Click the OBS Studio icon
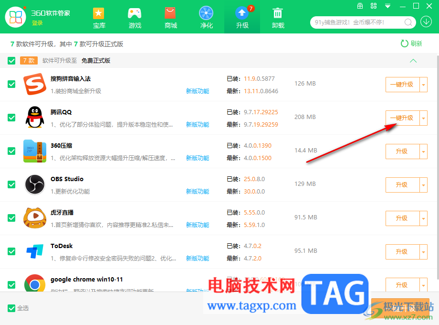Screen dimensions: 439x325 (x=35, y=184)
